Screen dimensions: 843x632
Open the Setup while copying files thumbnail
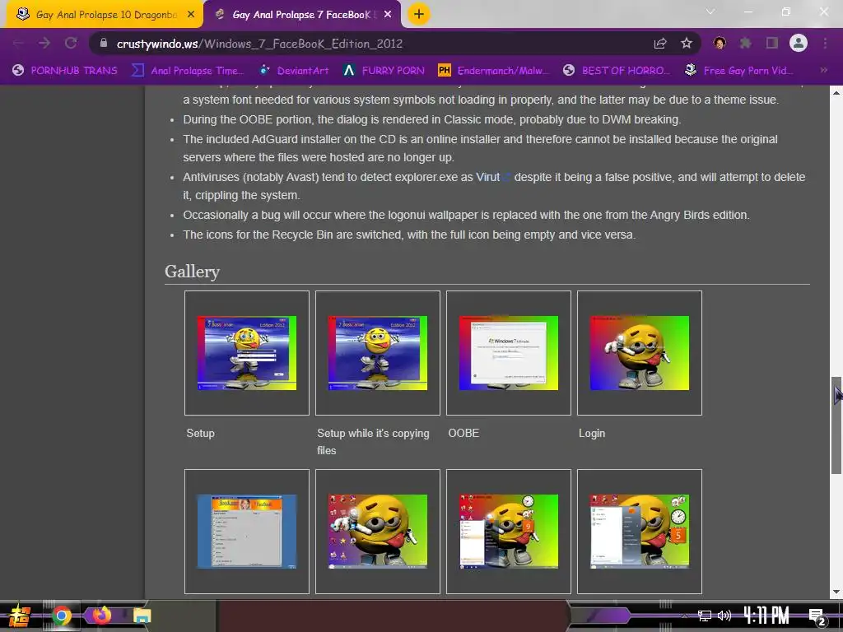click(377, 353)
